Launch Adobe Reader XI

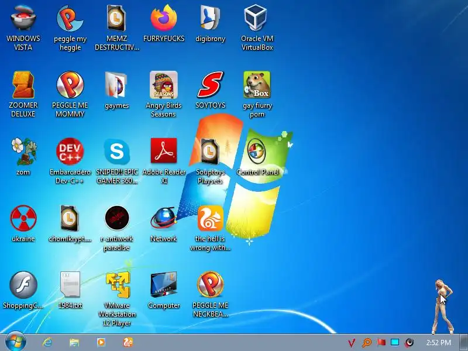[164, 152]
